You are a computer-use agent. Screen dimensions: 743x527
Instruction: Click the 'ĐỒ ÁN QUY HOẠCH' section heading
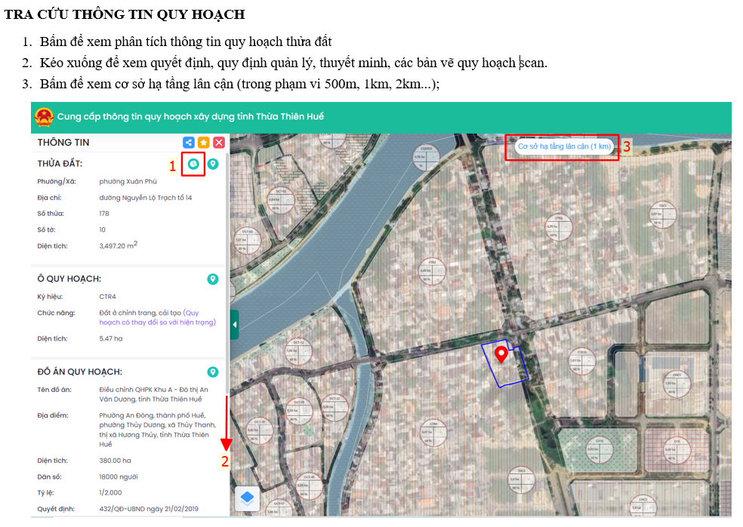coord(79,372)
